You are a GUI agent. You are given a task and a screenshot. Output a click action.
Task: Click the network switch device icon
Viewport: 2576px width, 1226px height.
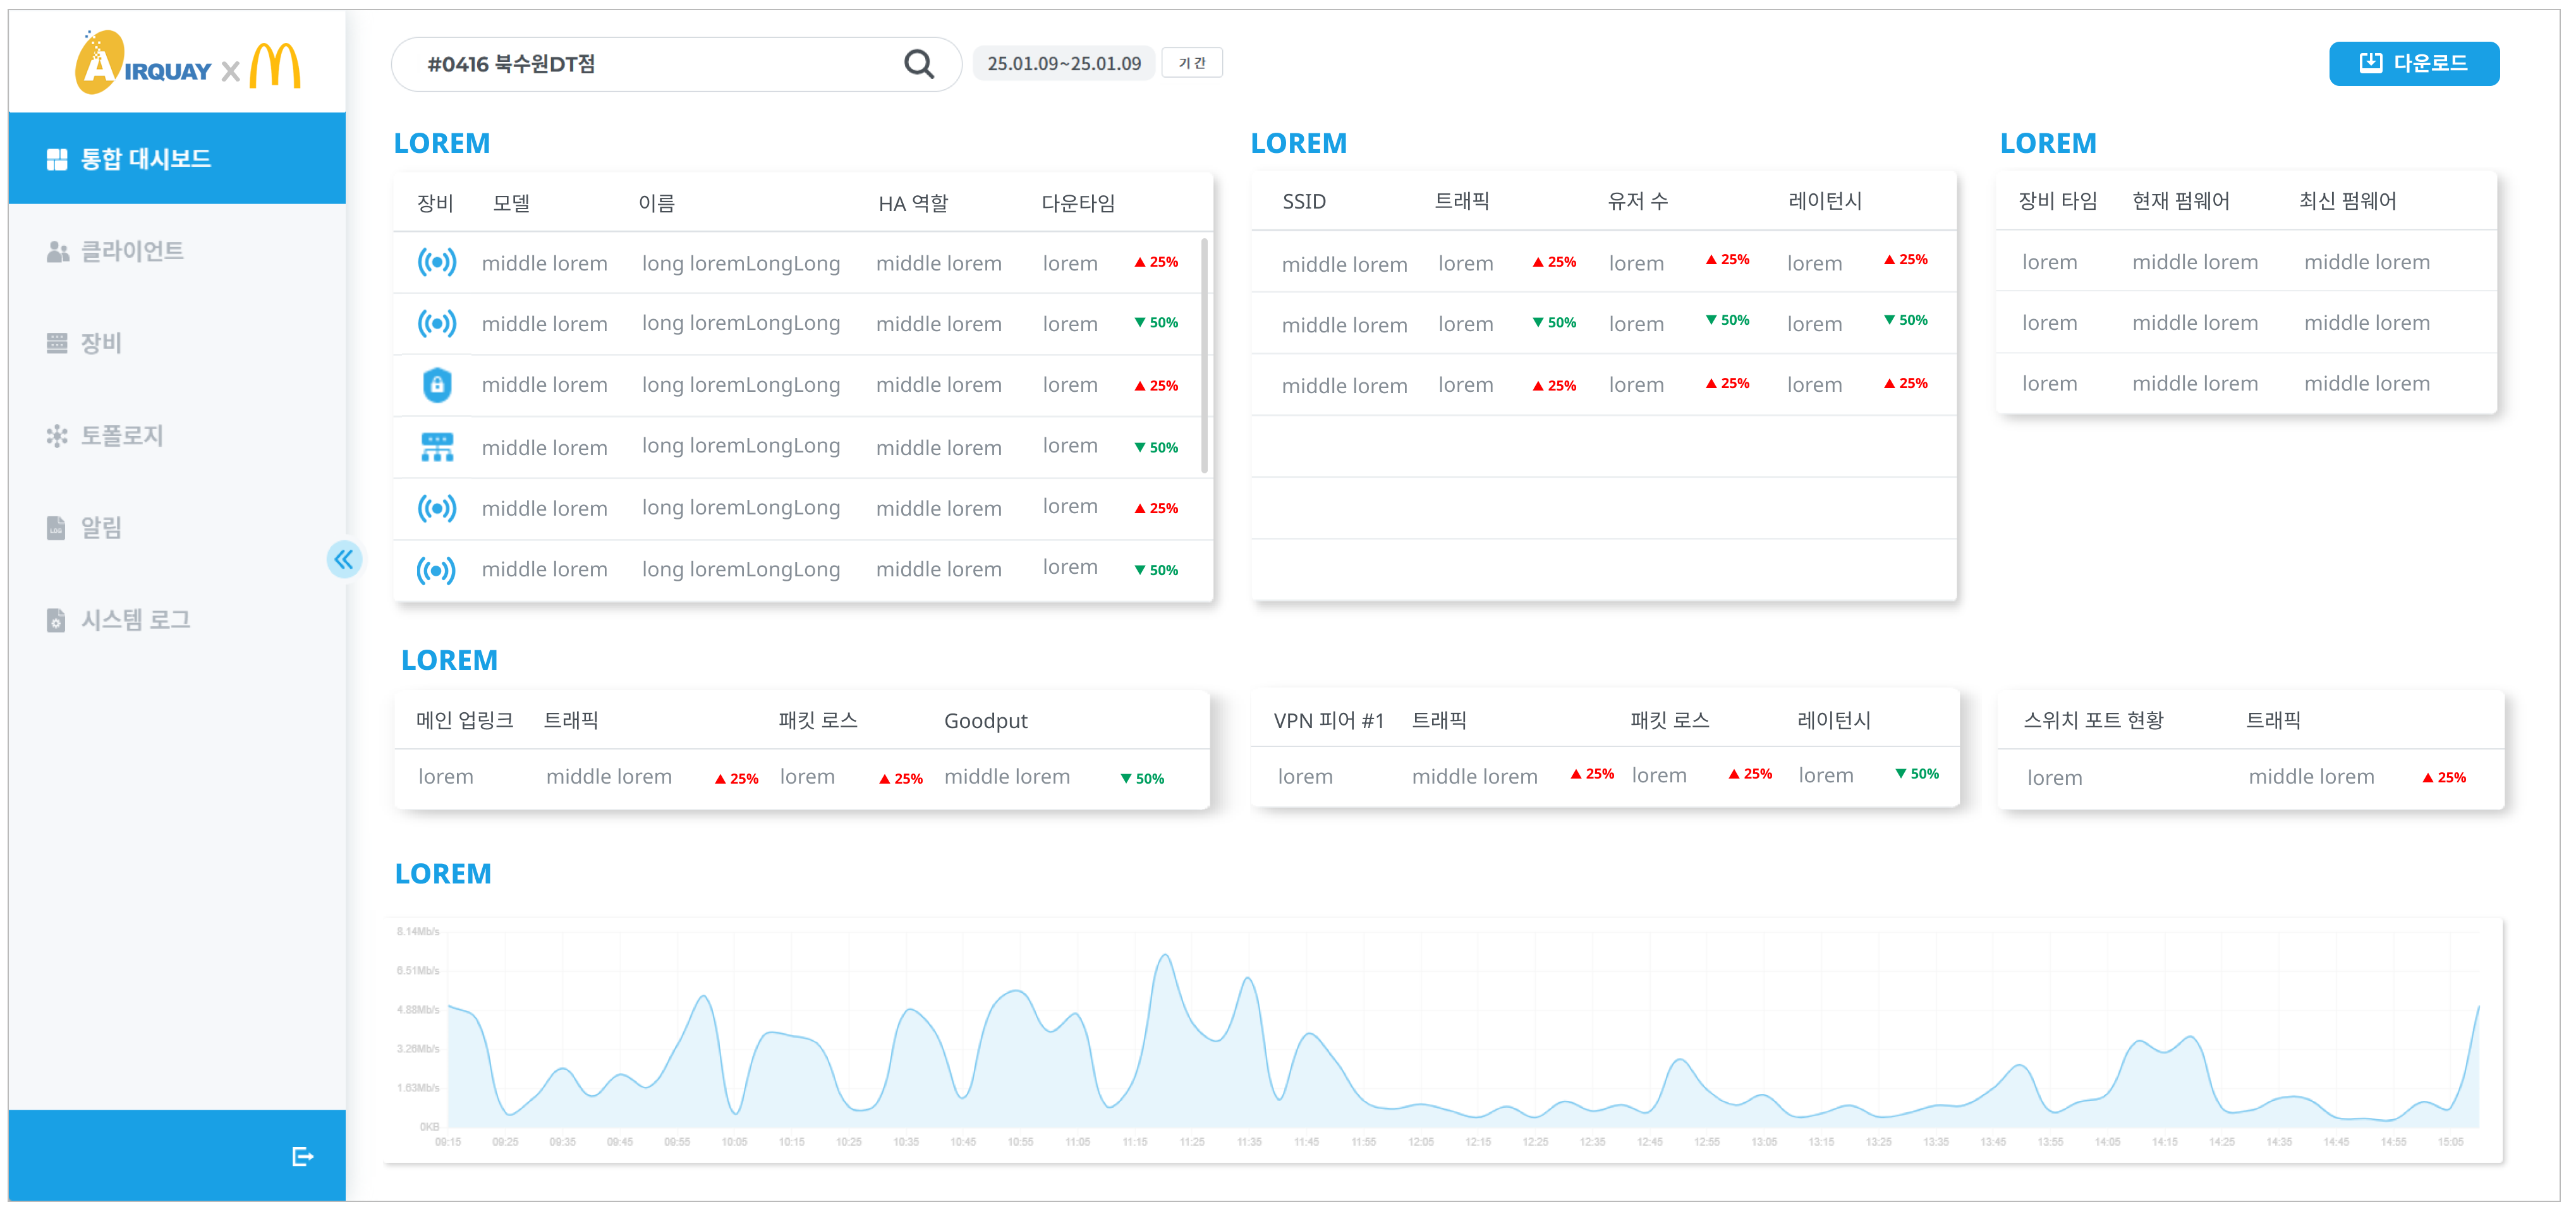coord(437,447)
